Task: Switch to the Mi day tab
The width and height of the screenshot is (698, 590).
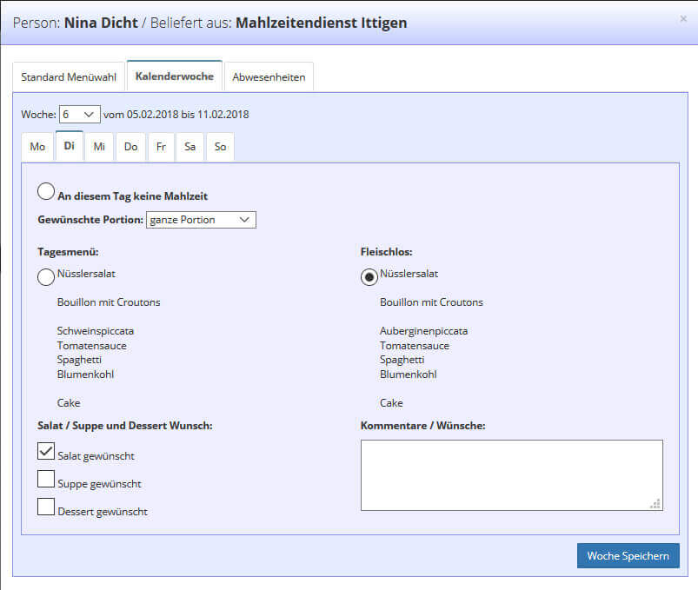Action: tap(99, 147)
